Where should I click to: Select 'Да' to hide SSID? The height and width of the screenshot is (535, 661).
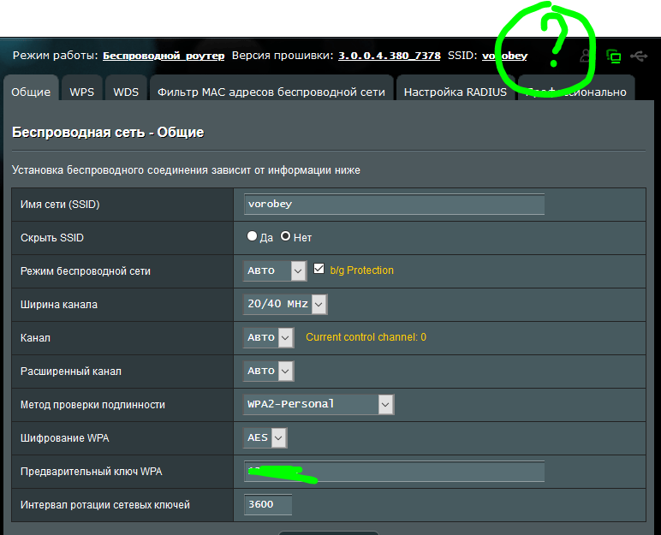(x=252, y=237)
